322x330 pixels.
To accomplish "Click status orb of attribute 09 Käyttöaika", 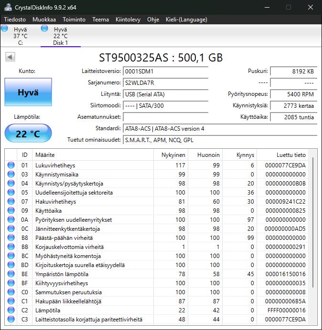I will [x=11, y=210].
